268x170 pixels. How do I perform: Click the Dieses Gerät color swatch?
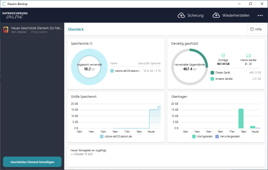point(212,72)
